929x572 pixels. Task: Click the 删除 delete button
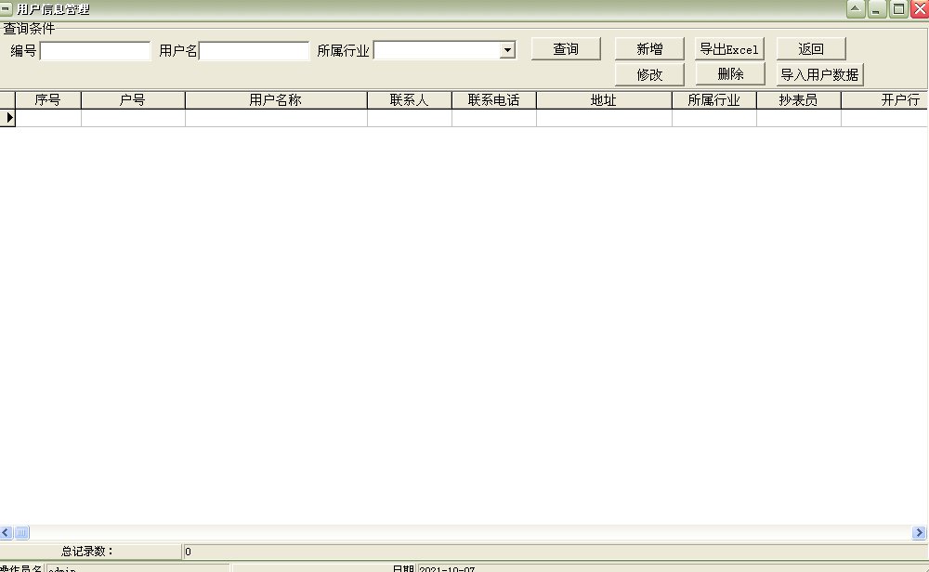click(730, 74)
